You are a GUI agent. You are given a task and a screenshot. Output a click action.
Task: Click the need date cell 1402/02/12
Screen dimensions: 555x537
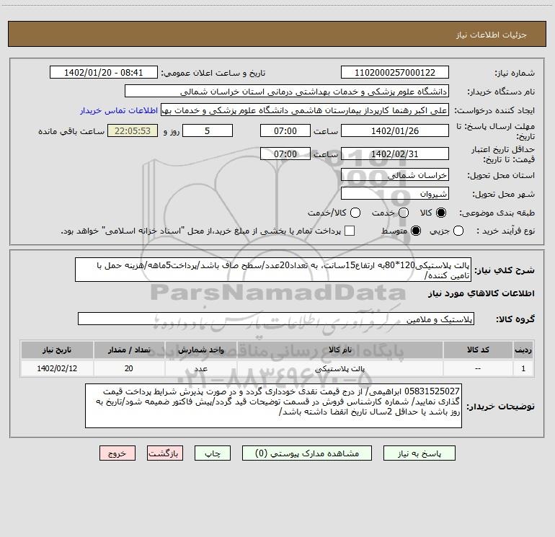pos(57,368)
